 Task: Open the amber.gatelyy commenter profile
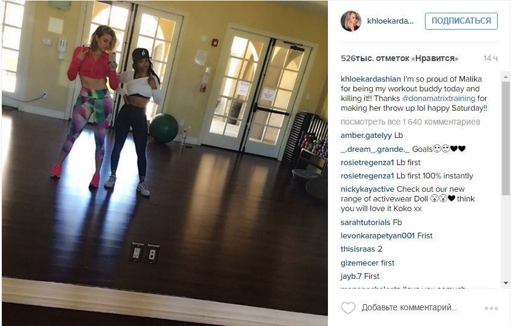(x=366, y=135)
